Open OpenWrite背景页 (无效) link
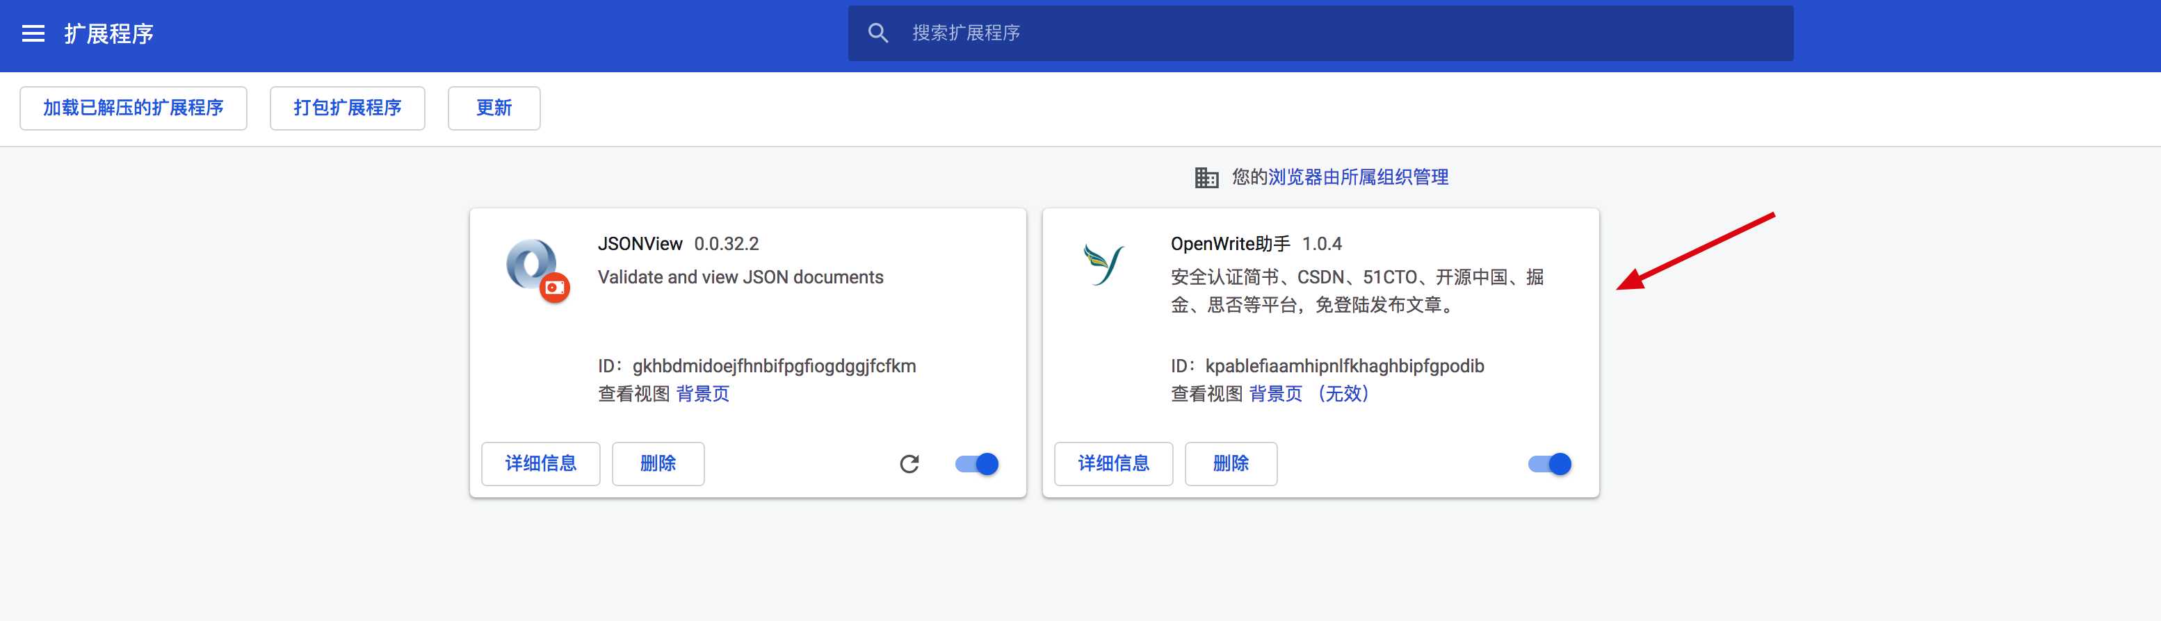This screenshot has width=2161, height=621. pyautogui.click(x=1311, y=394)
